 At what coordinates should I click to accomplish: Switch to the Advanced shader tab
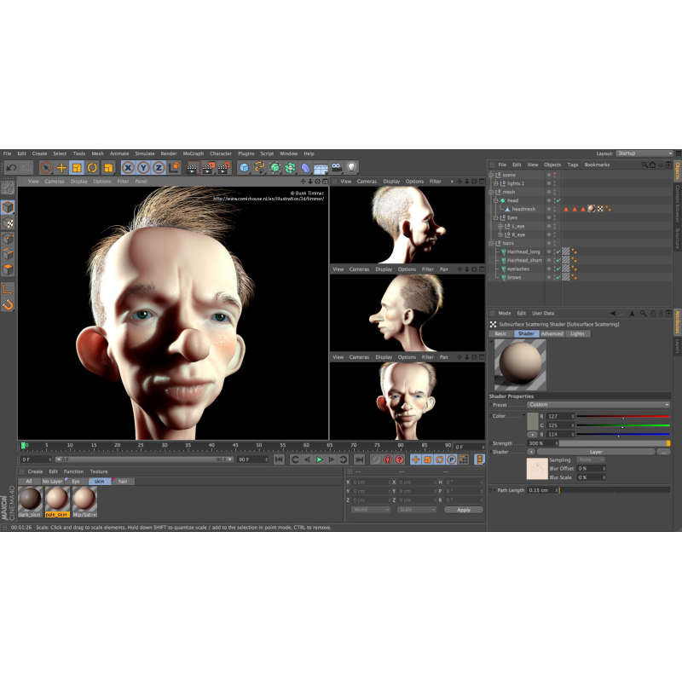coord(552,334)
